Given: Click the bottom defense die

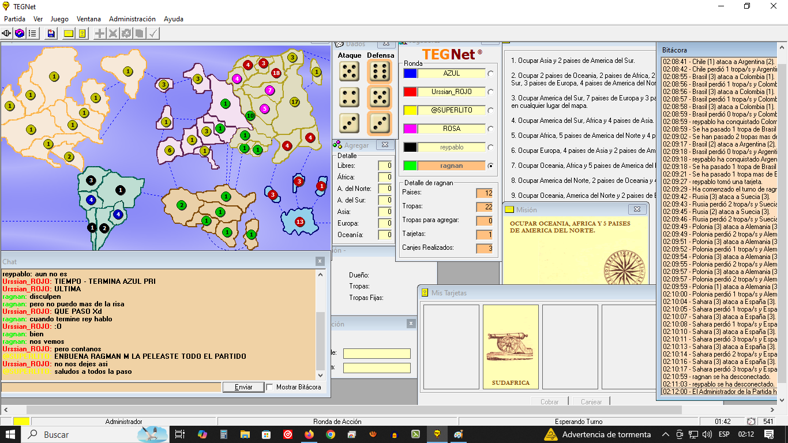Looking at the screenshot, I should [x=379, y=122].
